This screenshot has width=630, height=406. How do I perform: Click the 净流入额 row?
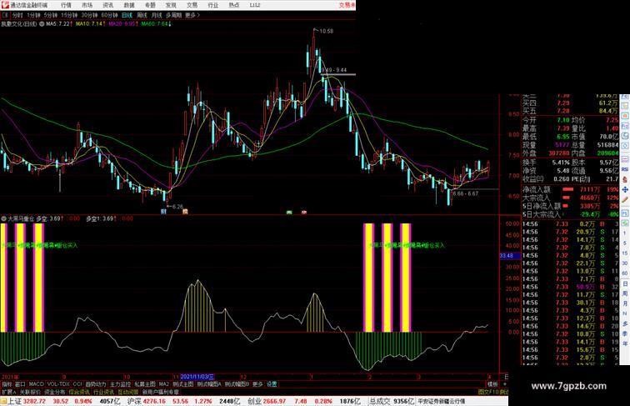pos(570,189)
